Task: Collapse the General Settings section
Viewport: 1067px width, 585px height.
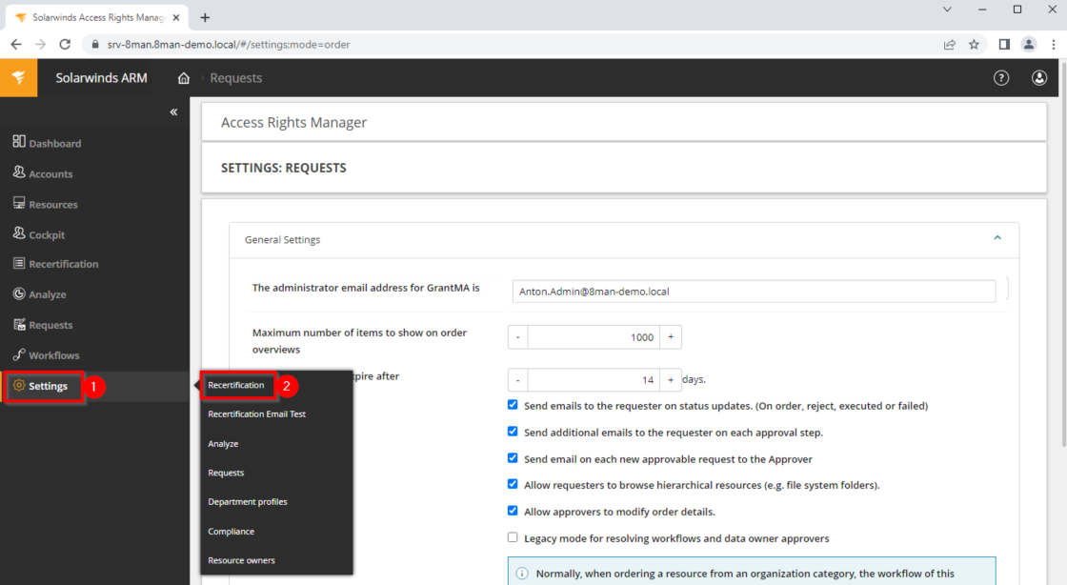Action: point(997,239)
